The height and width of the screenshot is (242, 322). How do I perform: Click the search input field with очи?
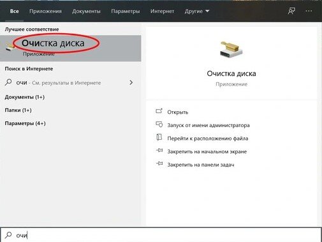(x=161, y=235)
